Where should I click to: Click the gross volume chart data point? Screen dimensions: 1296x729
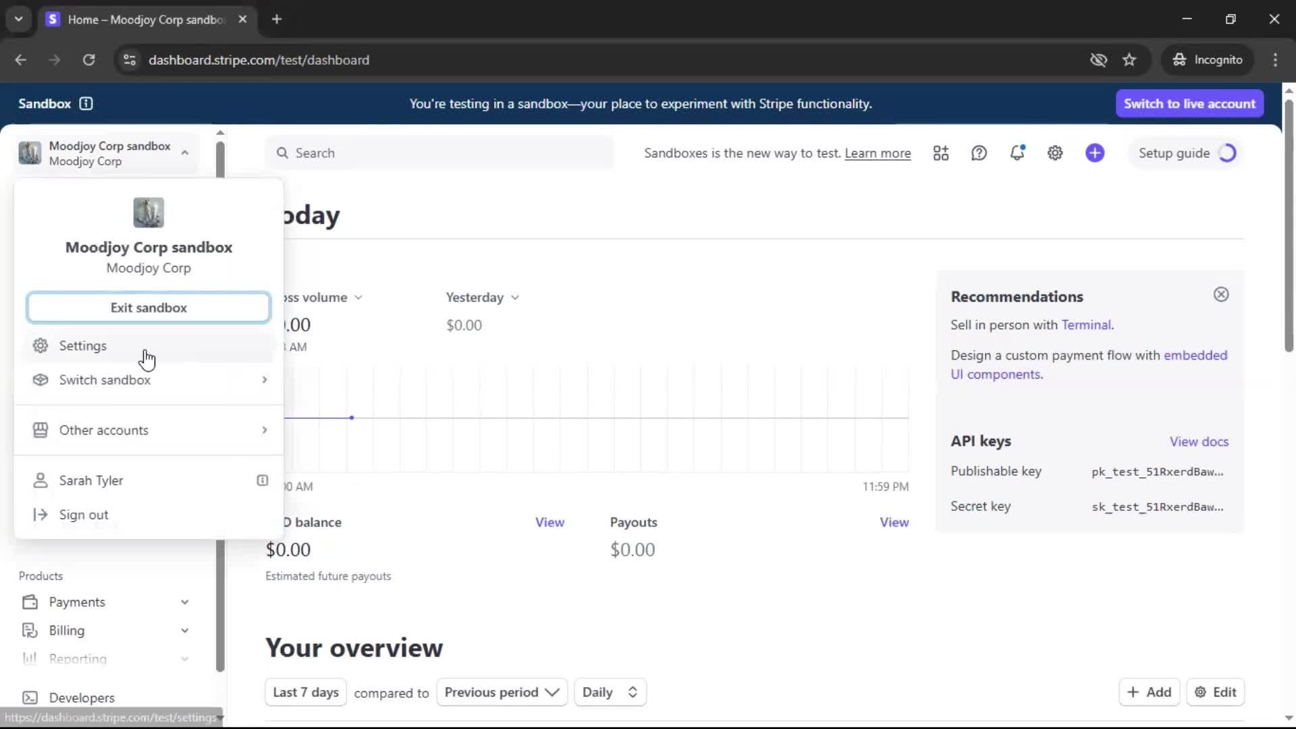point(352,418)
